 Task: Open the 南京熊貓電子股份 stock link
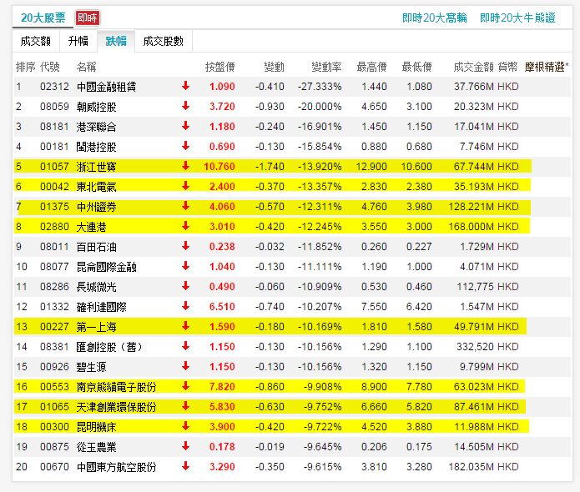click(117, 386)
